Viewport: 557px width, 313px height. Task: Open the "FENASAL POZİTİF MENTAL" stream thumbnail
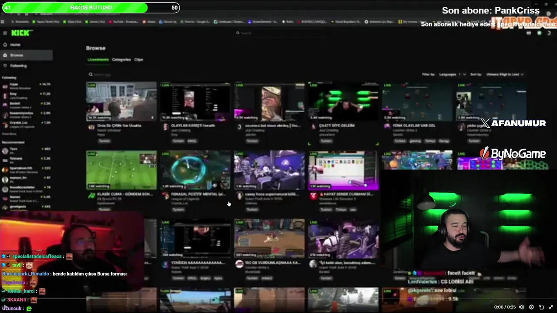point(195,170)
